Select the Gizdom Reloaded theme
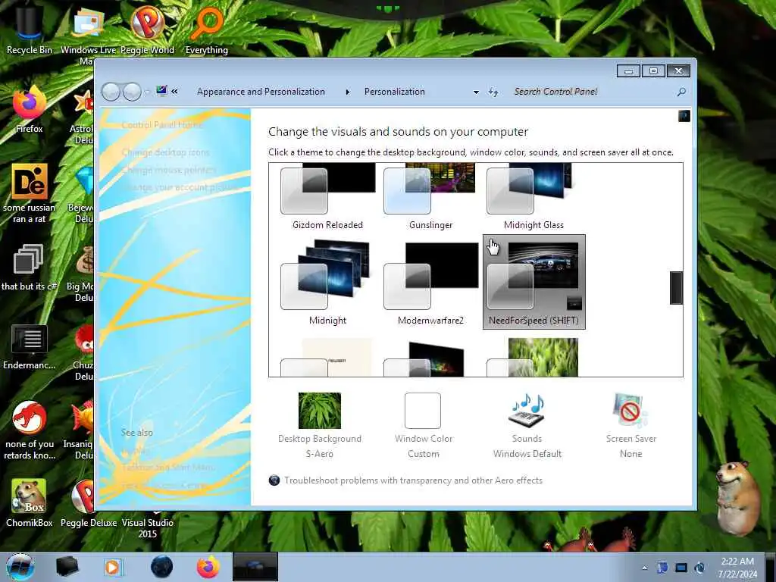 (327, 197)
